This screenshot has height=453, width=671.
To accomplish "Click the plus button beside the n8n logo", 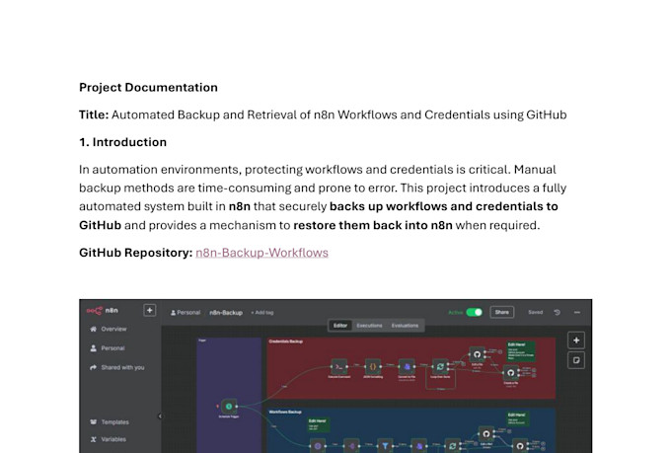I will (149, 311).
